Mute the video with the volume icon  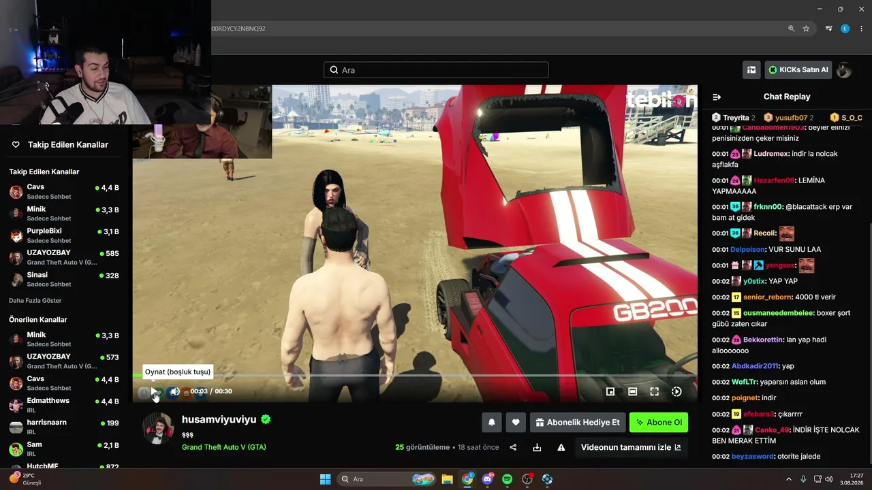click(174, 391)
